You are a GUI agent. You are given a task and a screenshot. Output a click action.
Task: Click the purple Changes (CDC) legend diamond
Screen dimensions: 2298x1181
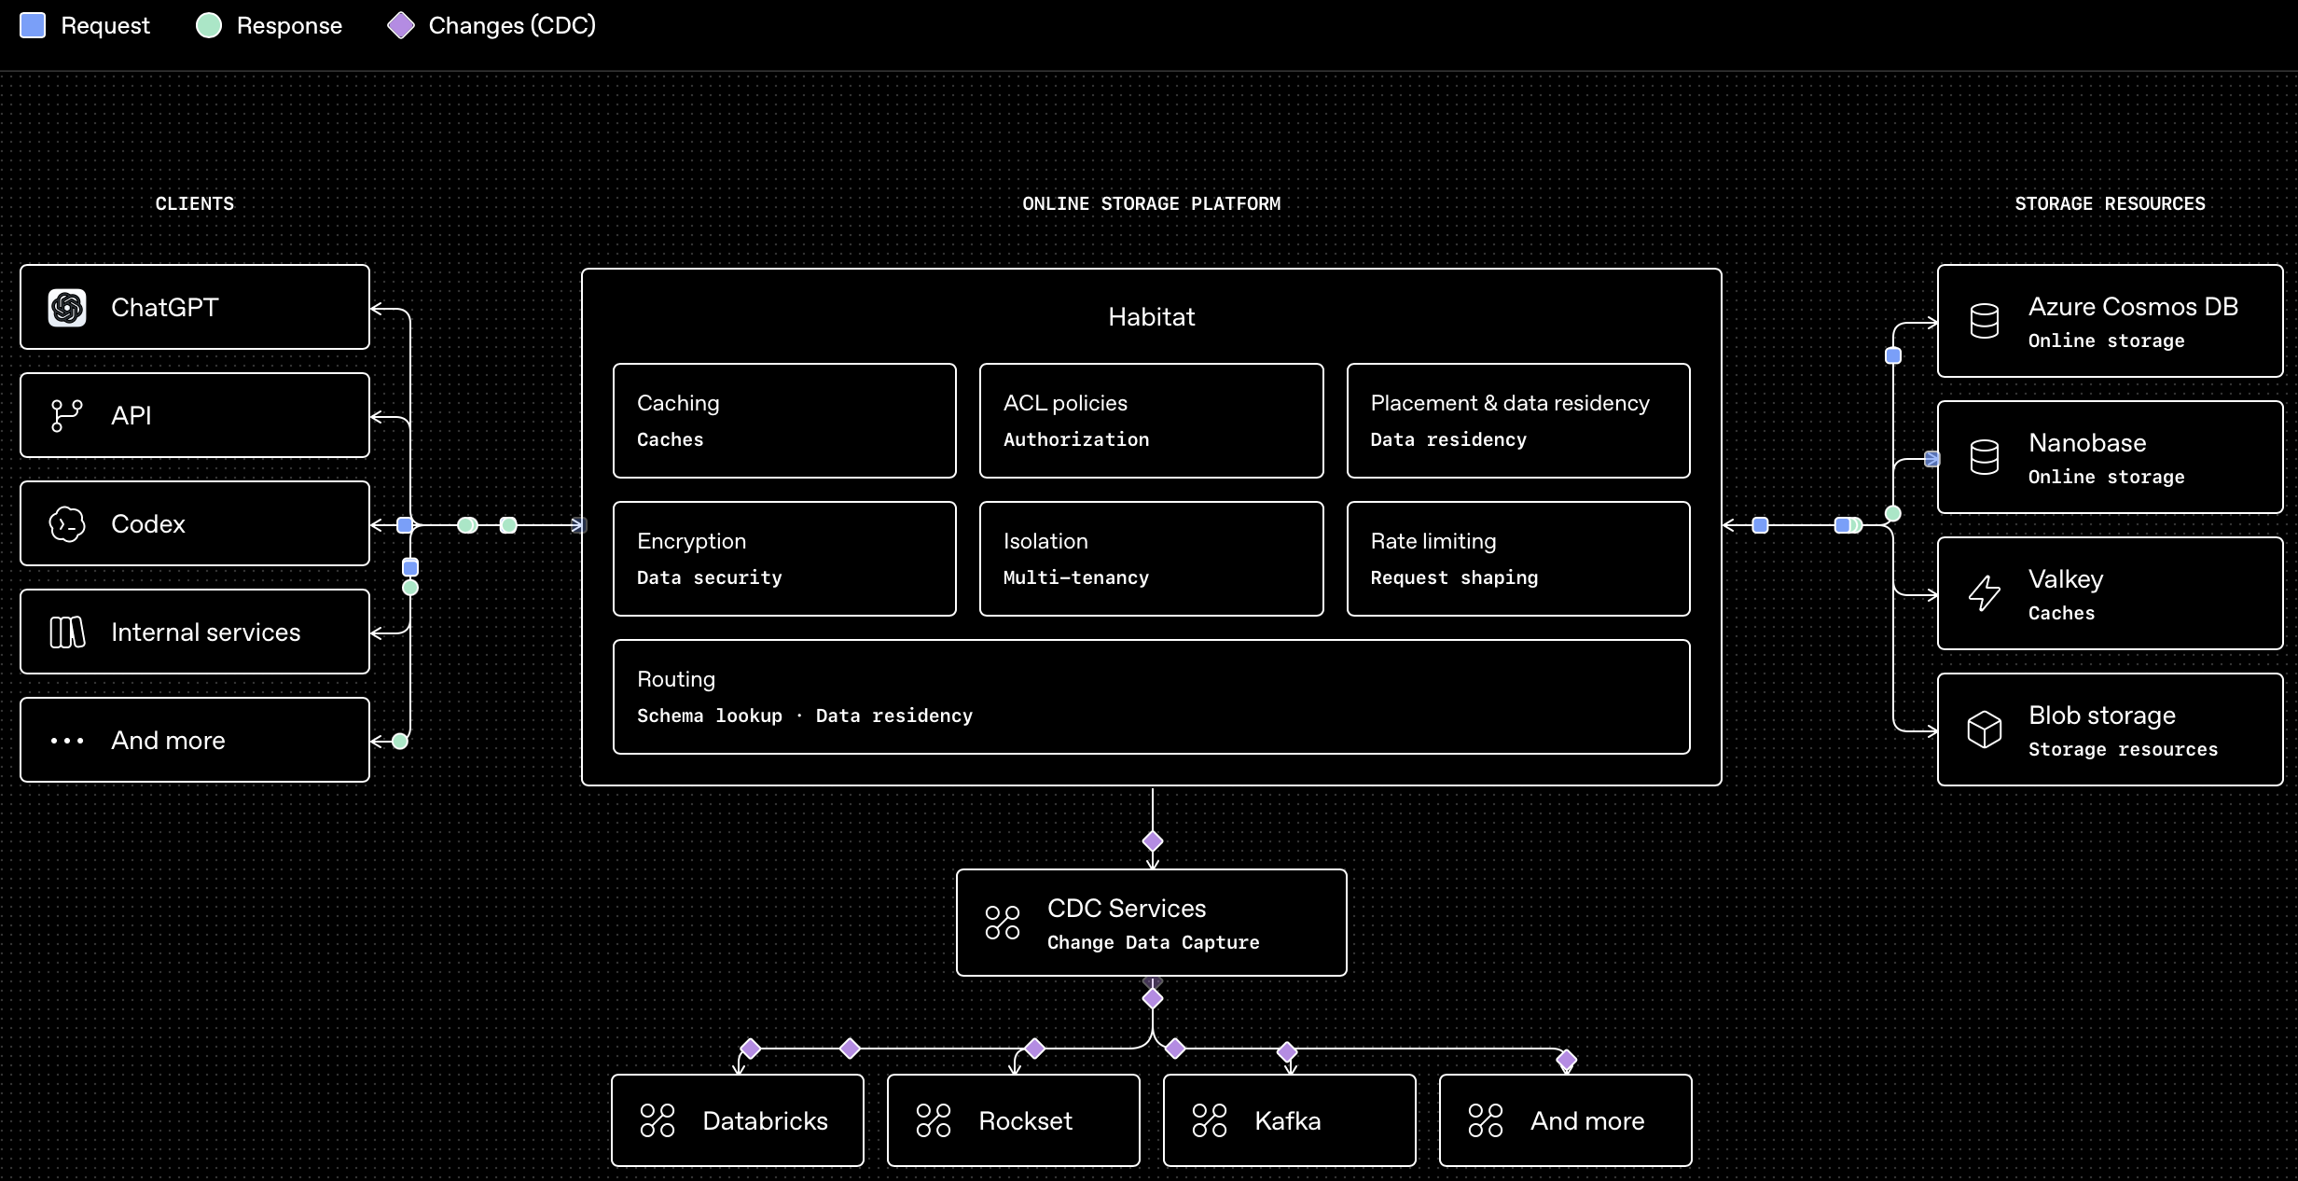401,25
